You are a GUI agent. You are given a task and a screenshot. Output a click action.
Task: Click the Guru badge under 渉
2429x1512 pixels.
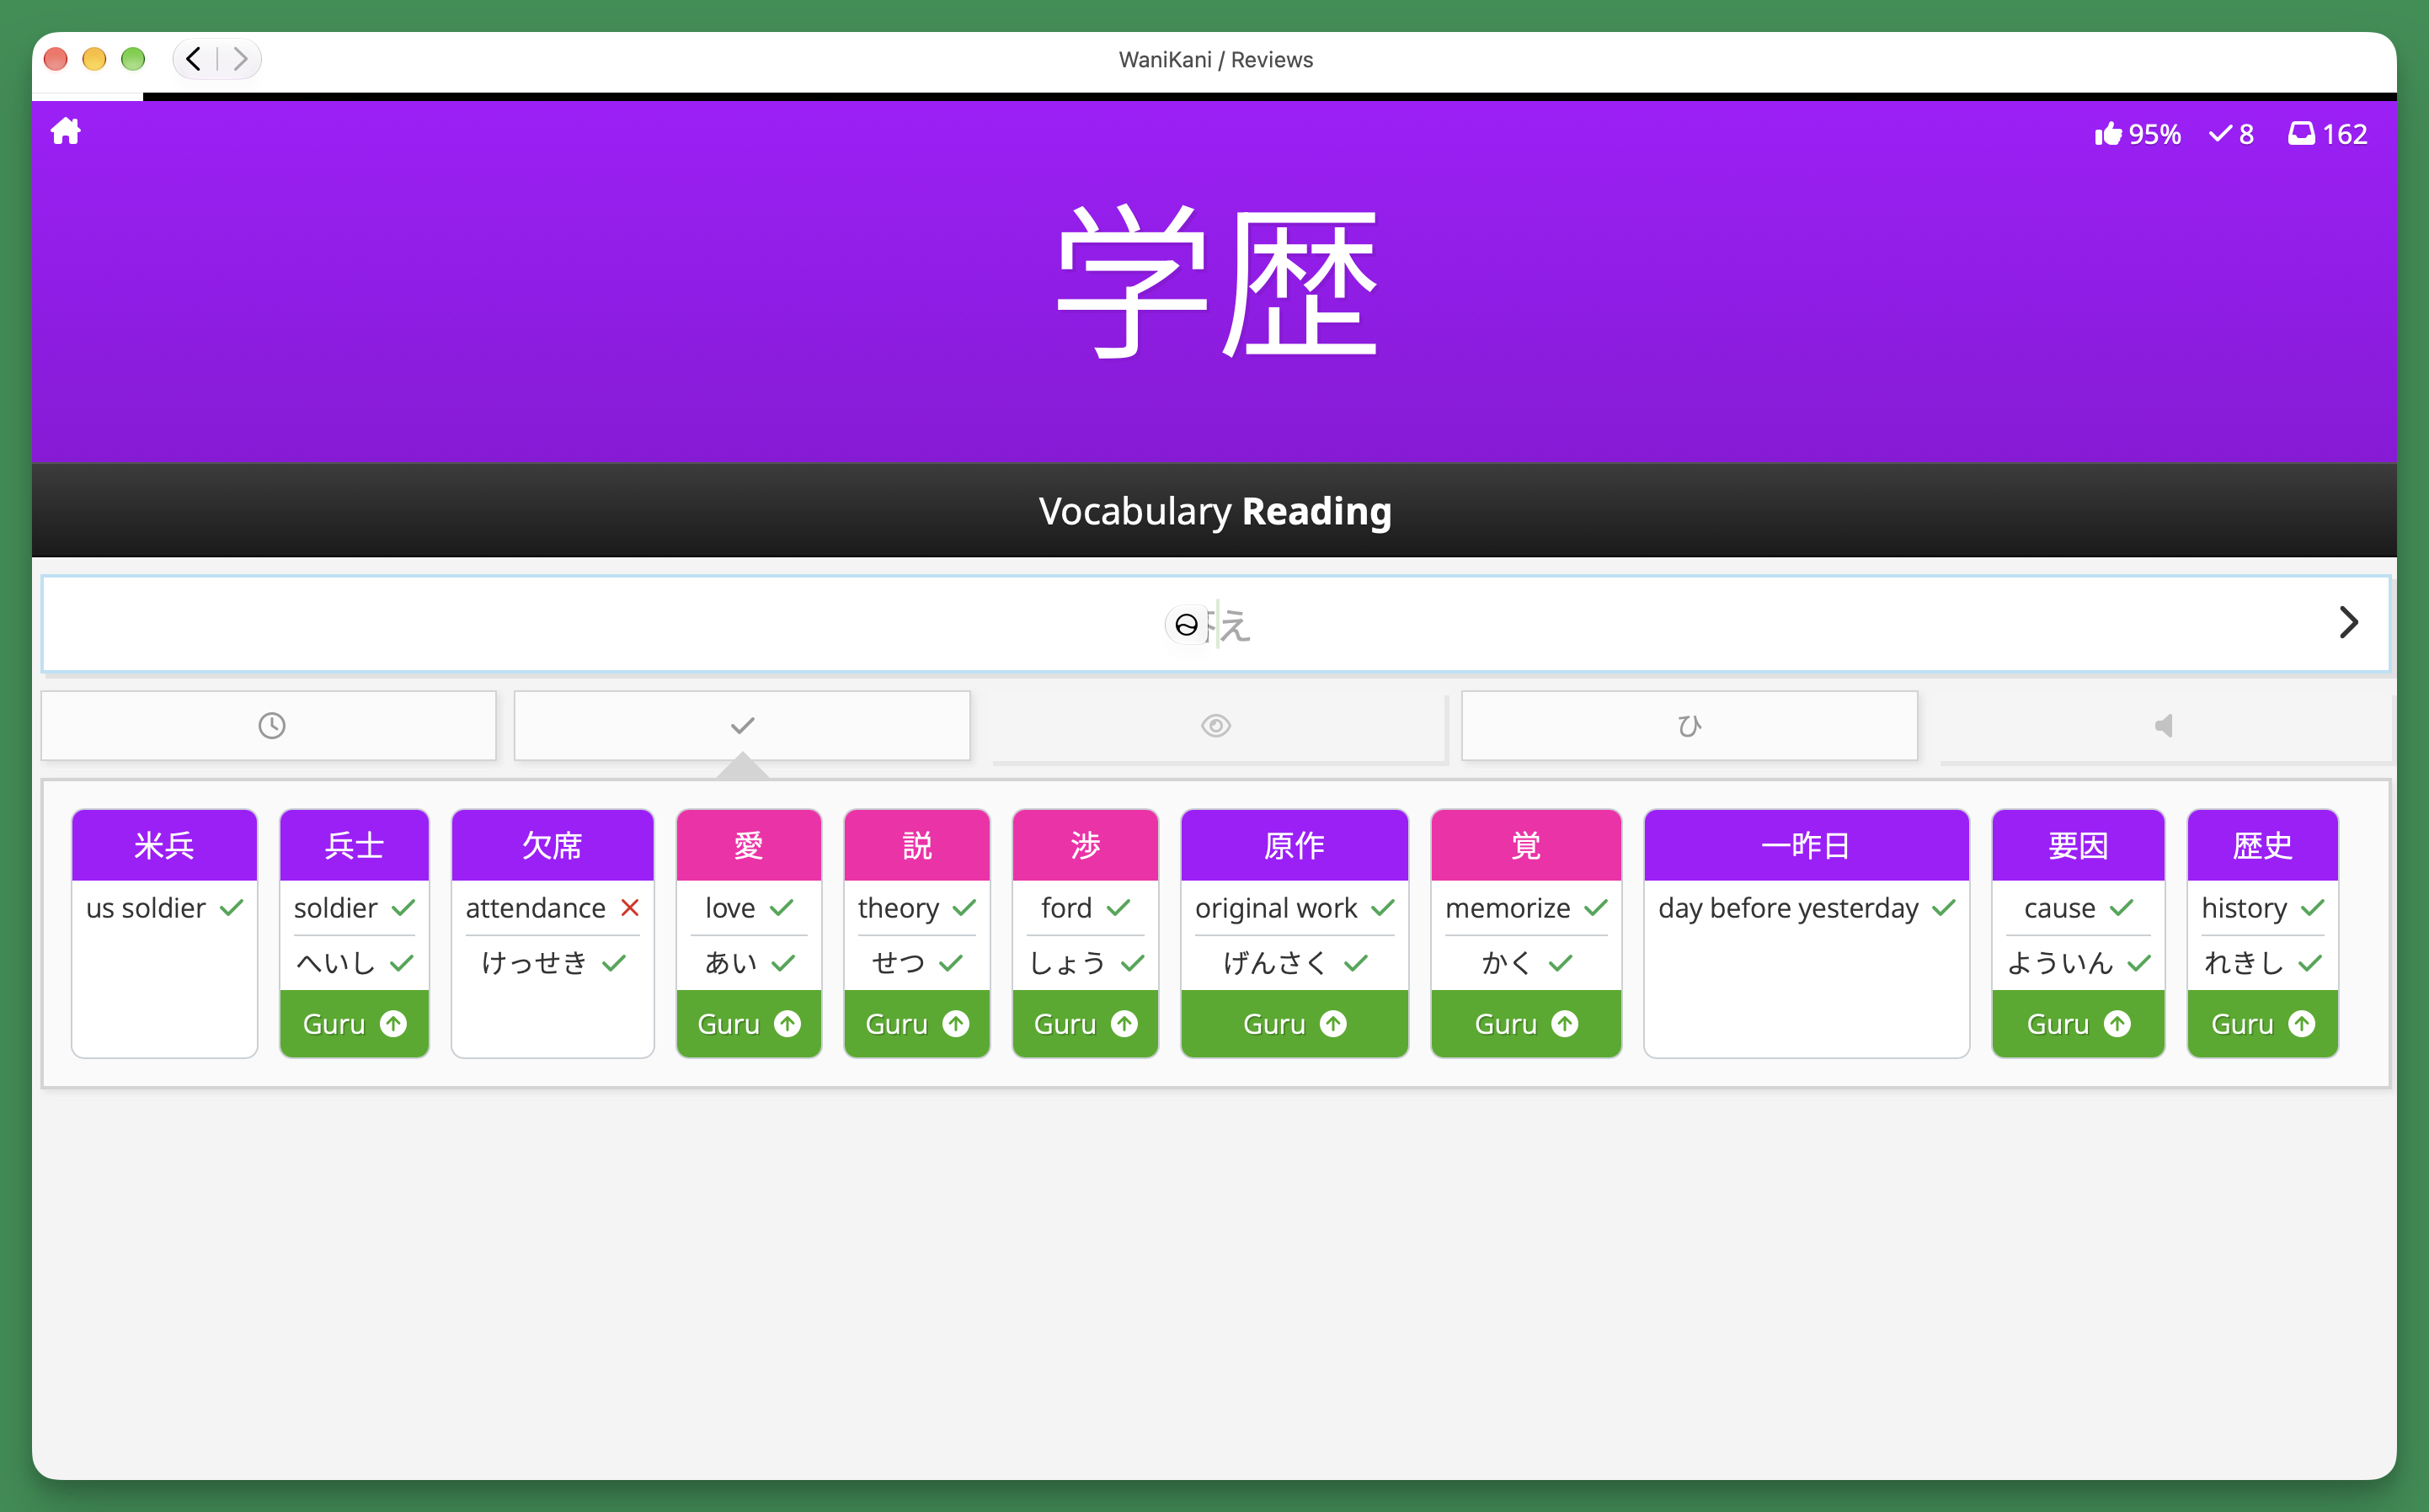point(1085,1024)
